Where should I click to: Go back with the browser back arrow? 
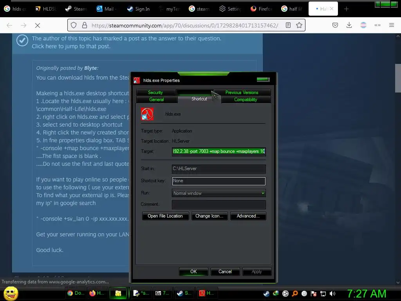click(x=9, y=25)
